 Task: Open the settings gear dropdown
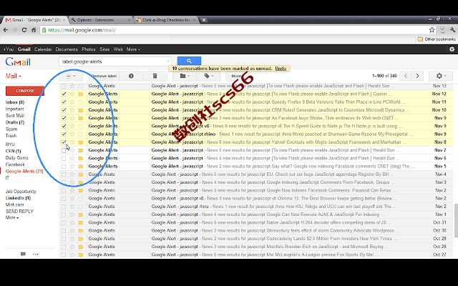pyautogui.click(x=441, y=76)
